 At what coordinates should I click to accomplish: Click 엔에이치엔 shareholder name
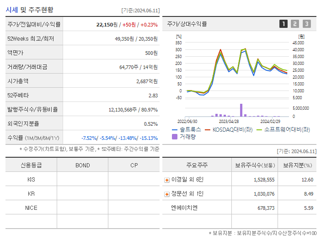[x=184, y=208]
